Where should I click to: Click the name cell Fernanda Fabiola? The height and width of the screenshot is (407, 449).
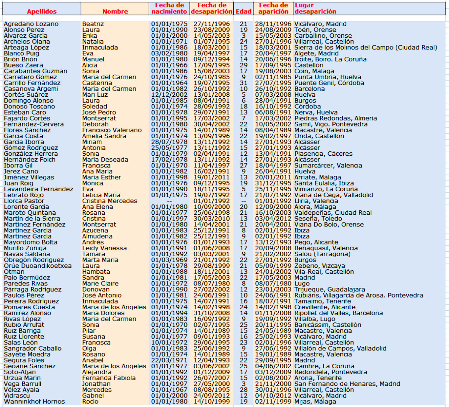click(109, 378)
